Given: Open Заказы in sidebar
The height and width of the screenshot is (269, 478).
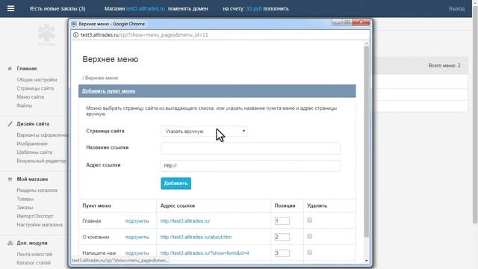Looking at the screenshot, I should pyautogui.click(x=25, y=208).
